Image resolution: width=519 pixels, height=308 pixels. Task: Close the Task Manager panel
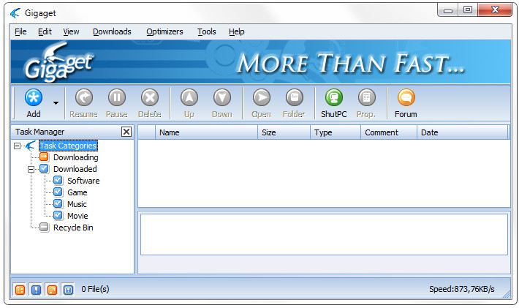point(126,132)
